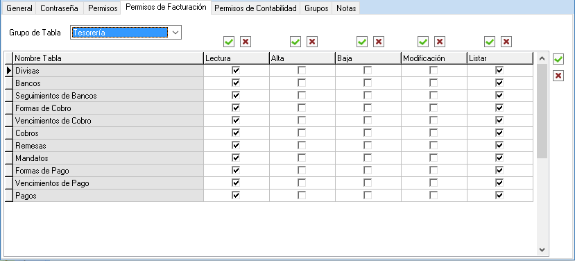The image size is (575, 261).
Task: Select the Pagos row name cell
Action: point(108,195)
